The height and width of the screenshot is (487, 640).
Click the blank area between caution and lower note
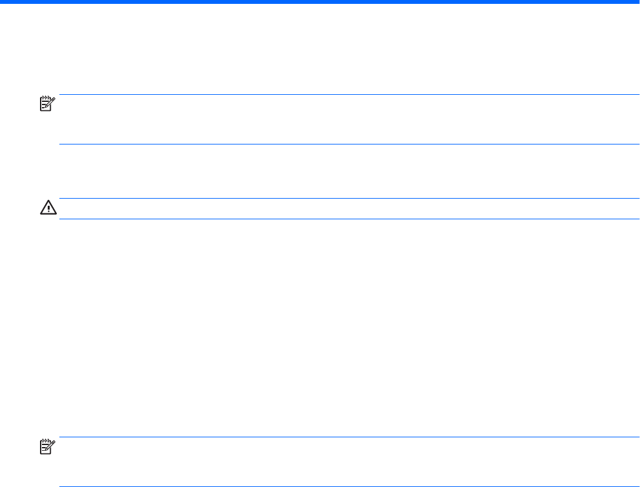pos(342,323)
